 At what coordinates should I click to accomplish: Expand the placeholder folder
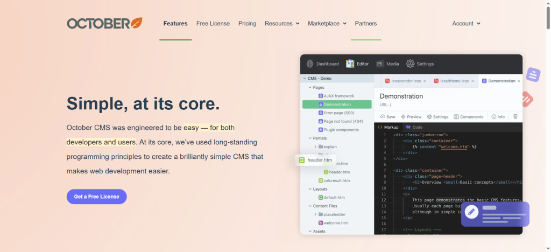tap(315, 214)
